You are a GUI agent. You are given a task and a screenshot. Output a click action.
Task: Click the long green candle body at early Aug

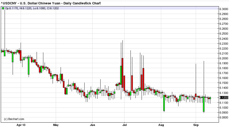(164, 103)
